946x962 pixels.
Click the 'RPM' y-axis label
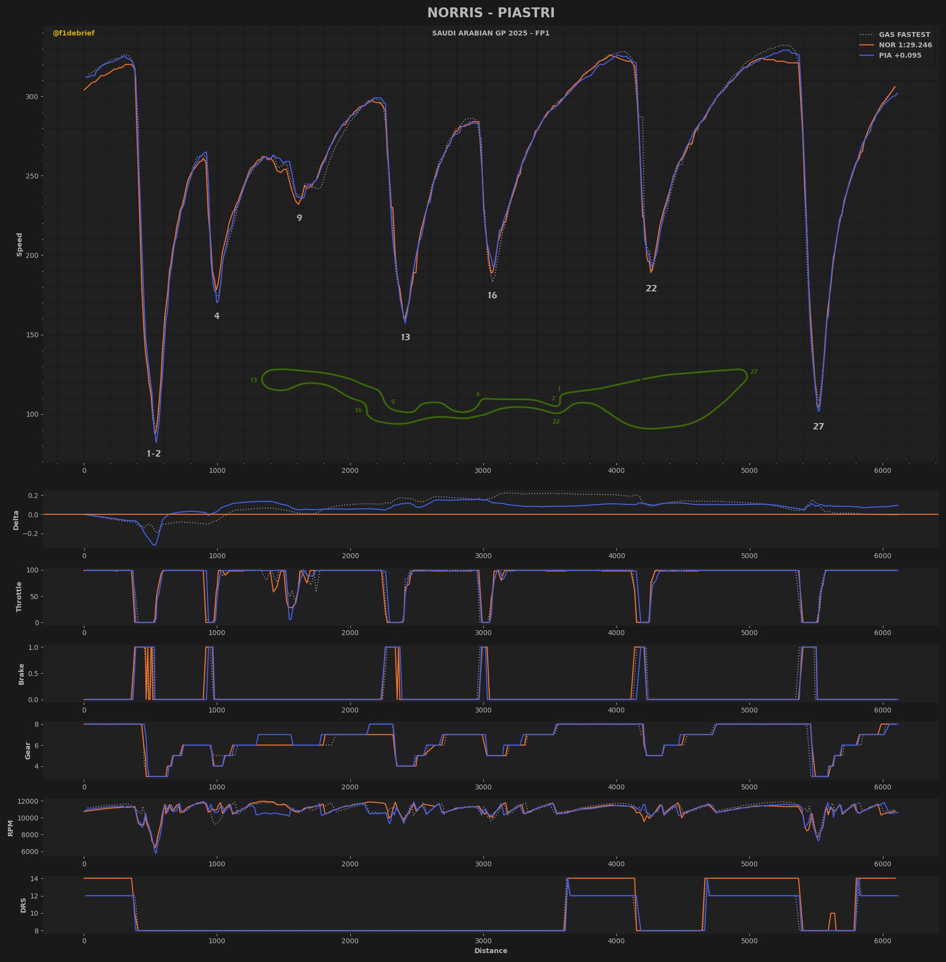coord(10,828)
